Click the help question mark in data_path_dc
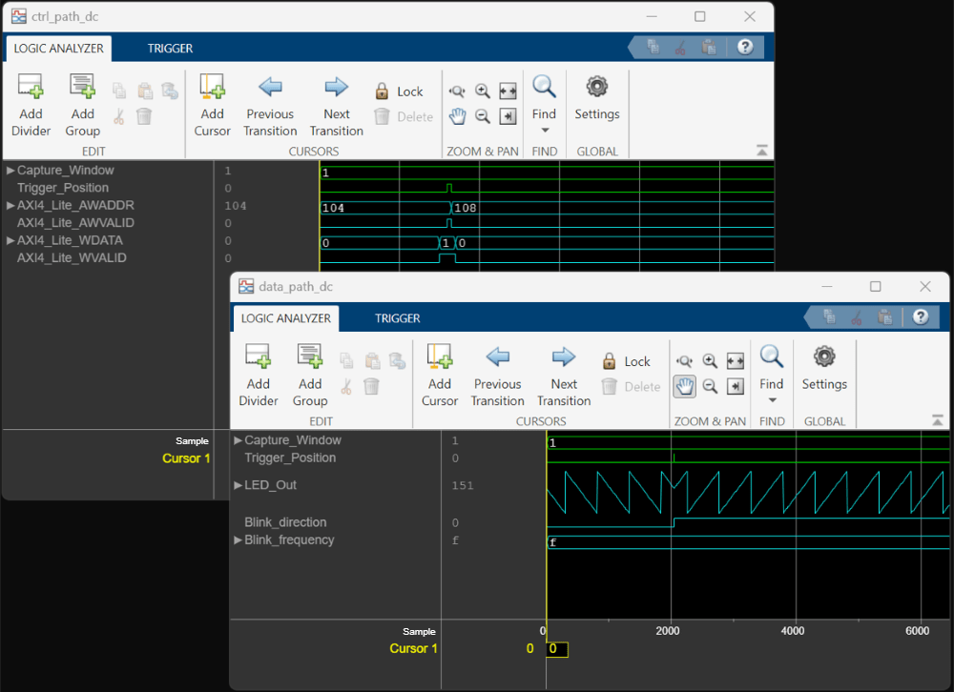This screenshot has width=954, height=692. click(x=920, y=317)
